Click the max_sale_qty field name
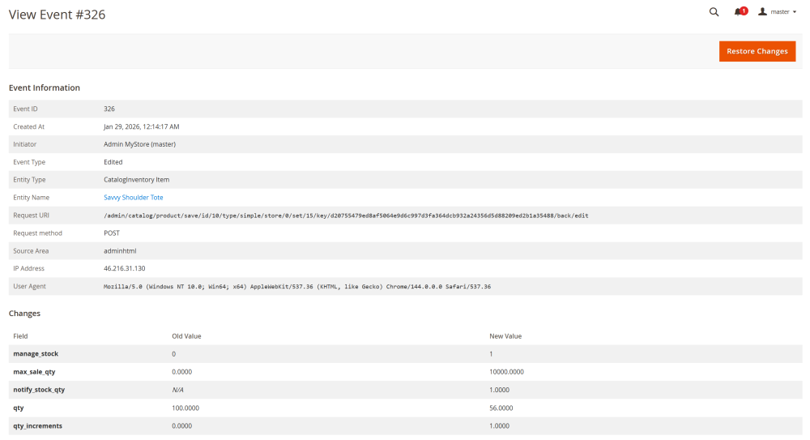 click(x=34, y=372)
